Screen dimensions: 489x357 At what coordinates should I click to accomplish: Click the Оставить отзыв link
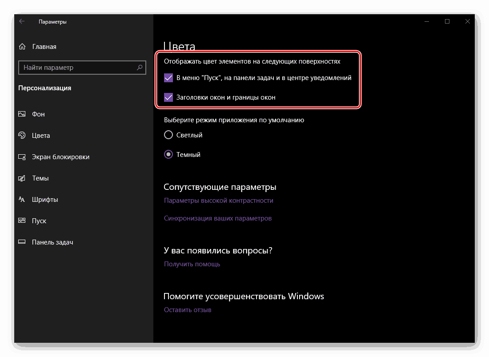pos(188,310)
